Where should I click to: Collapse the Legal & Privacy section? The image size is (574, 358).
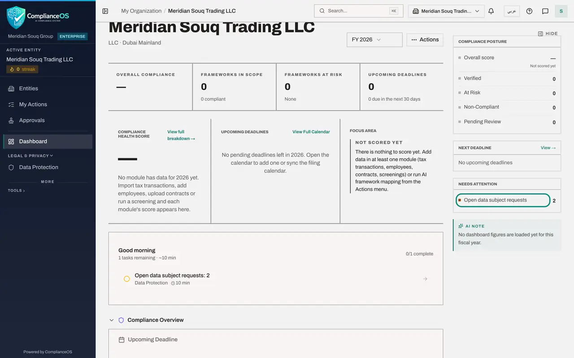[30, 156]
